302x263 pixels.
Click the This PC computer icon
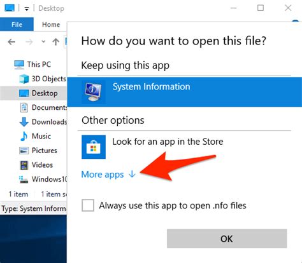click(x=19, y=65)
